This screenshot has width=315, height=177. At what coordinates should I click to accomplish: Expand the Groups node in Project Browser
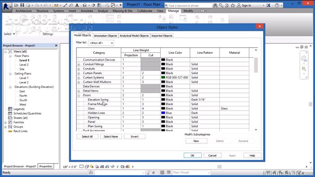click(x=5, y=127)
